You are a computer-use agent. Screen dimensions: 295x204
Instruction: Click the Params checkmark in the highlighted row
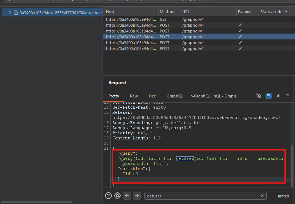point(240,37)
